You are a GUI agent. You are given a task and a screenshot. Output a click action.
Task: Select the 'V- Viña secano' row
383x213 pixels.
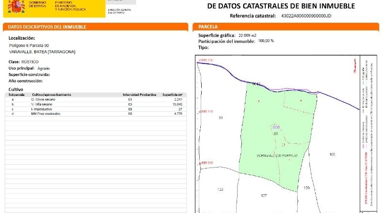click(96, 105)
